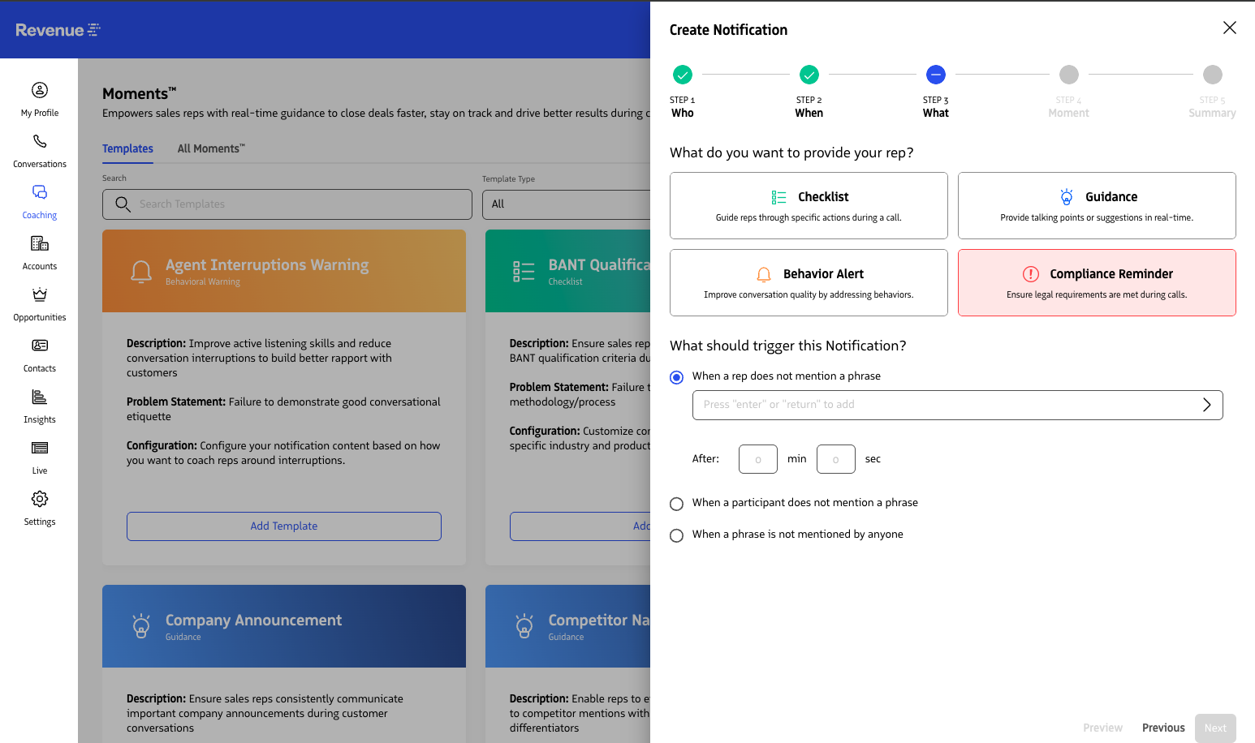This screenshot has height=743, width=1255.
Task: Go back to Step 1 Who
Action: pos(683,75)
